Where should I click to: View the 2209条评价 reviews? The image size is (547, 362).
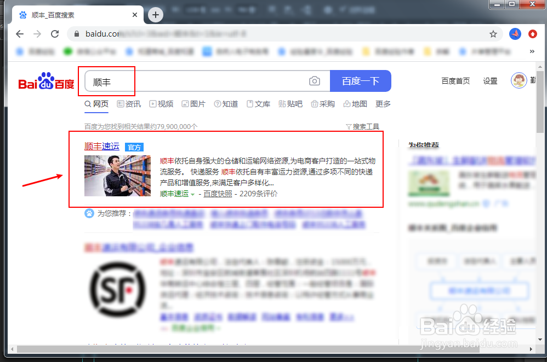coord(259,194)
